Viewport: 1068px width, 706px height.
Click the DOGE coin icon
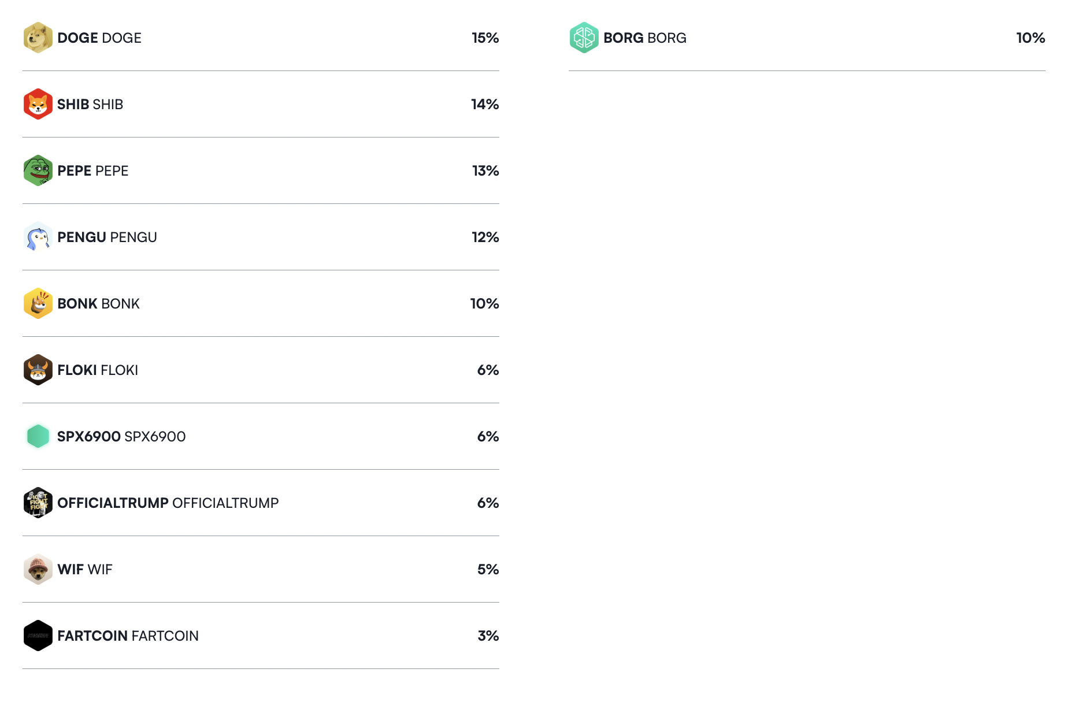tap(38, 38)
